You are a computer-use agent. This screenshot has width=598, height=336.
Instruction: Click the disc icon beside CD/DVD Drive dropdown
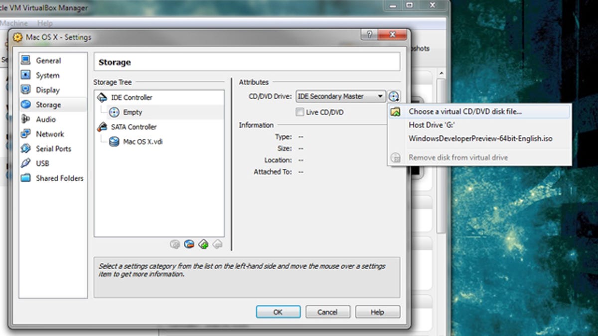[x=394, y=97]
